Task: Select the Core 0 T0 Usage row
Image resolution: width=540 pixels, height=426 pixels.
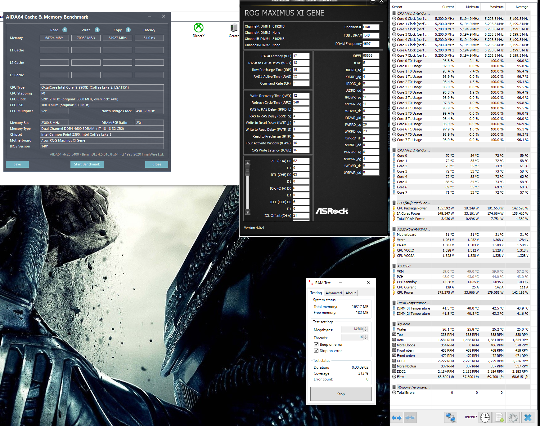Action: click(461, 61)
